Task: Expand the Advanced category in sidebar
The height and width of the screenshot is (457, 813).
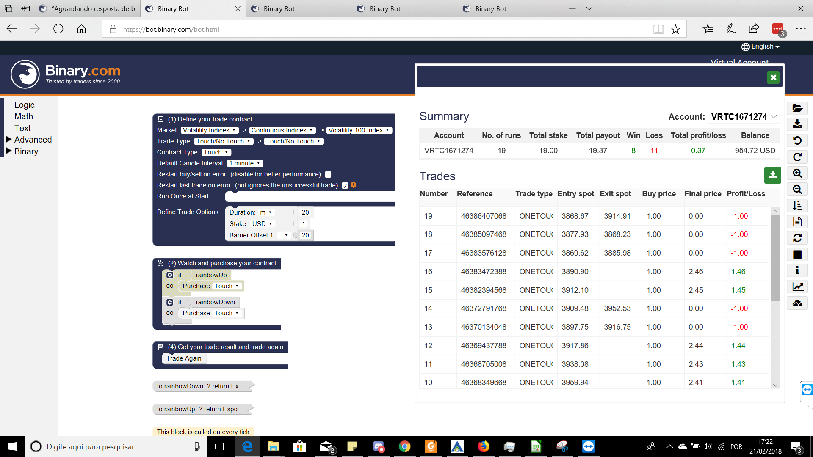Action: click(x=33, y=140)
